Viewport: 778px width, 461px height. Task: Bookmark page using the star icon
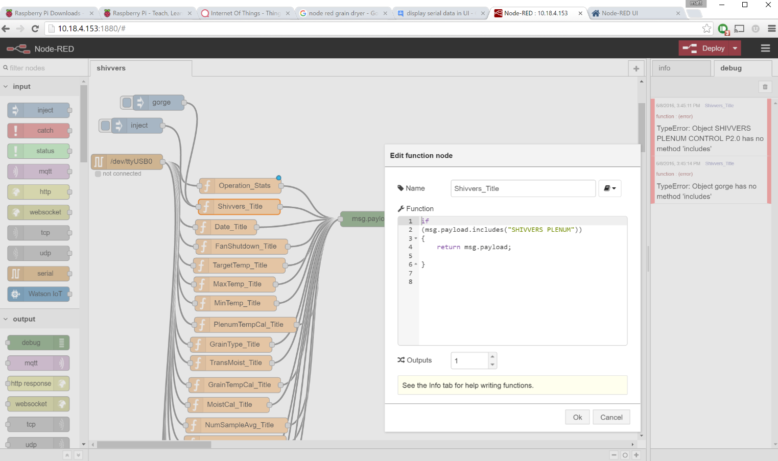(x=706, y=29)
